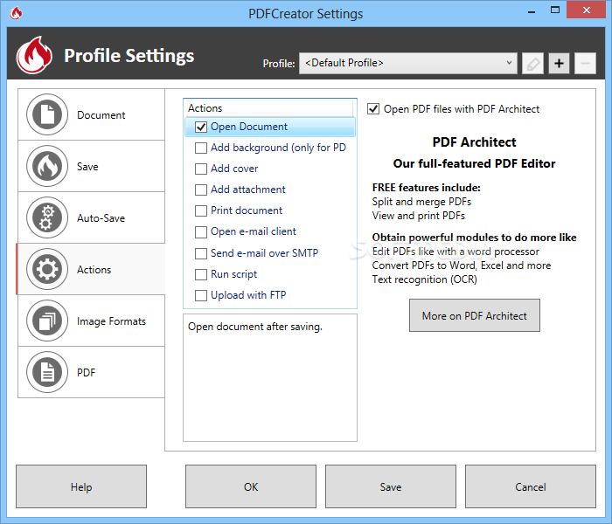Click the PDF document icon in sidebar
This screenshot has height=524, width=612.
tap(47, 372)
